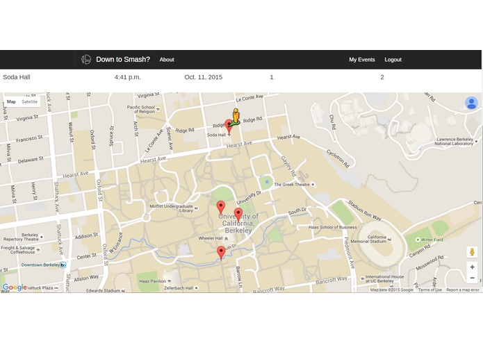Click the blue user profile icon
This screenshot has height=343, width=483.
click(x=471, y=103)
